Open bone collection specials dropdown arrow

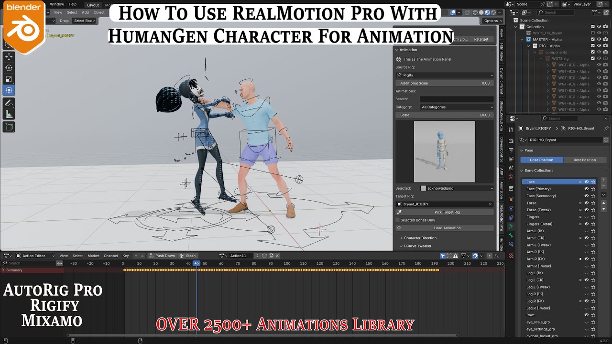(603, 195)
